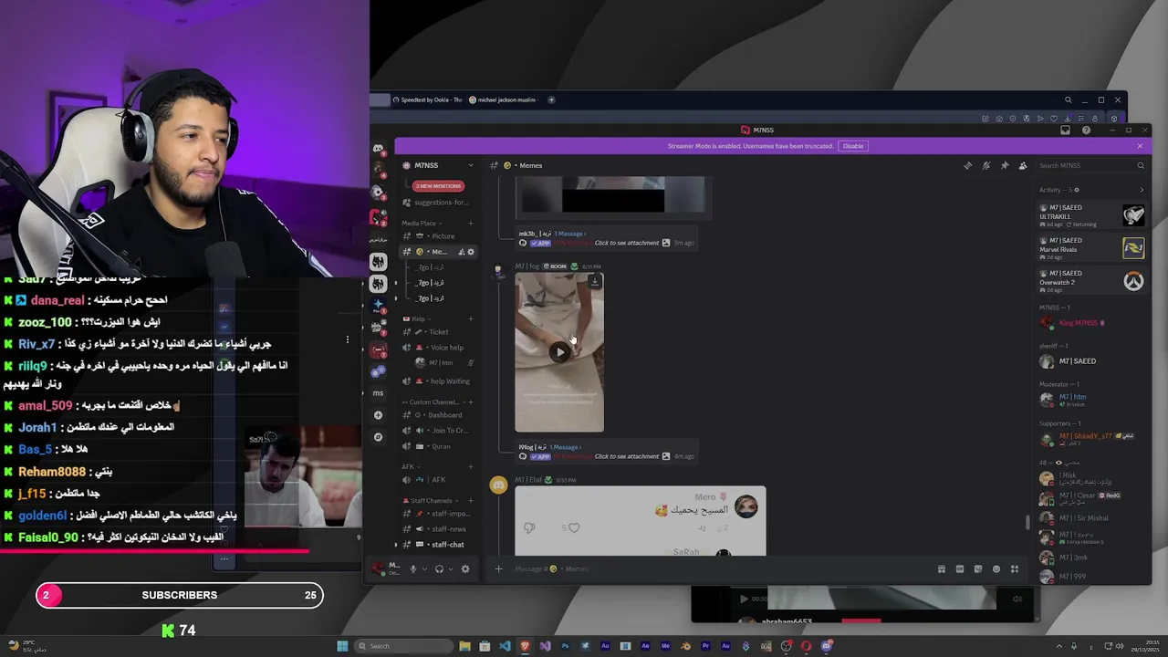Hide the member list panel
This screenshot has height=657, width=1168.
1022,165
